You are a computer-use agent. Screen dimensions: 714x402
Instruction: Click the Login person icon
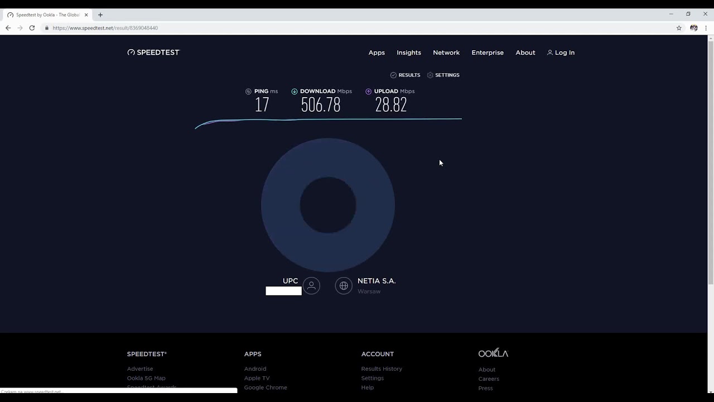550,52
